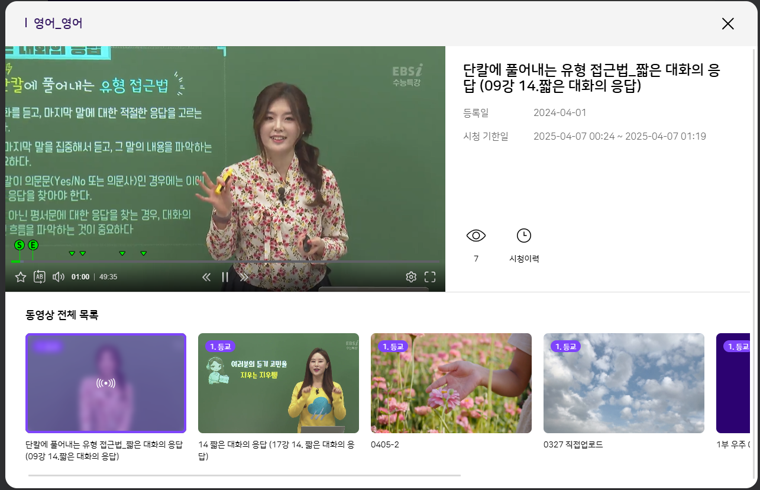Open player settings gear

point(411,277)
